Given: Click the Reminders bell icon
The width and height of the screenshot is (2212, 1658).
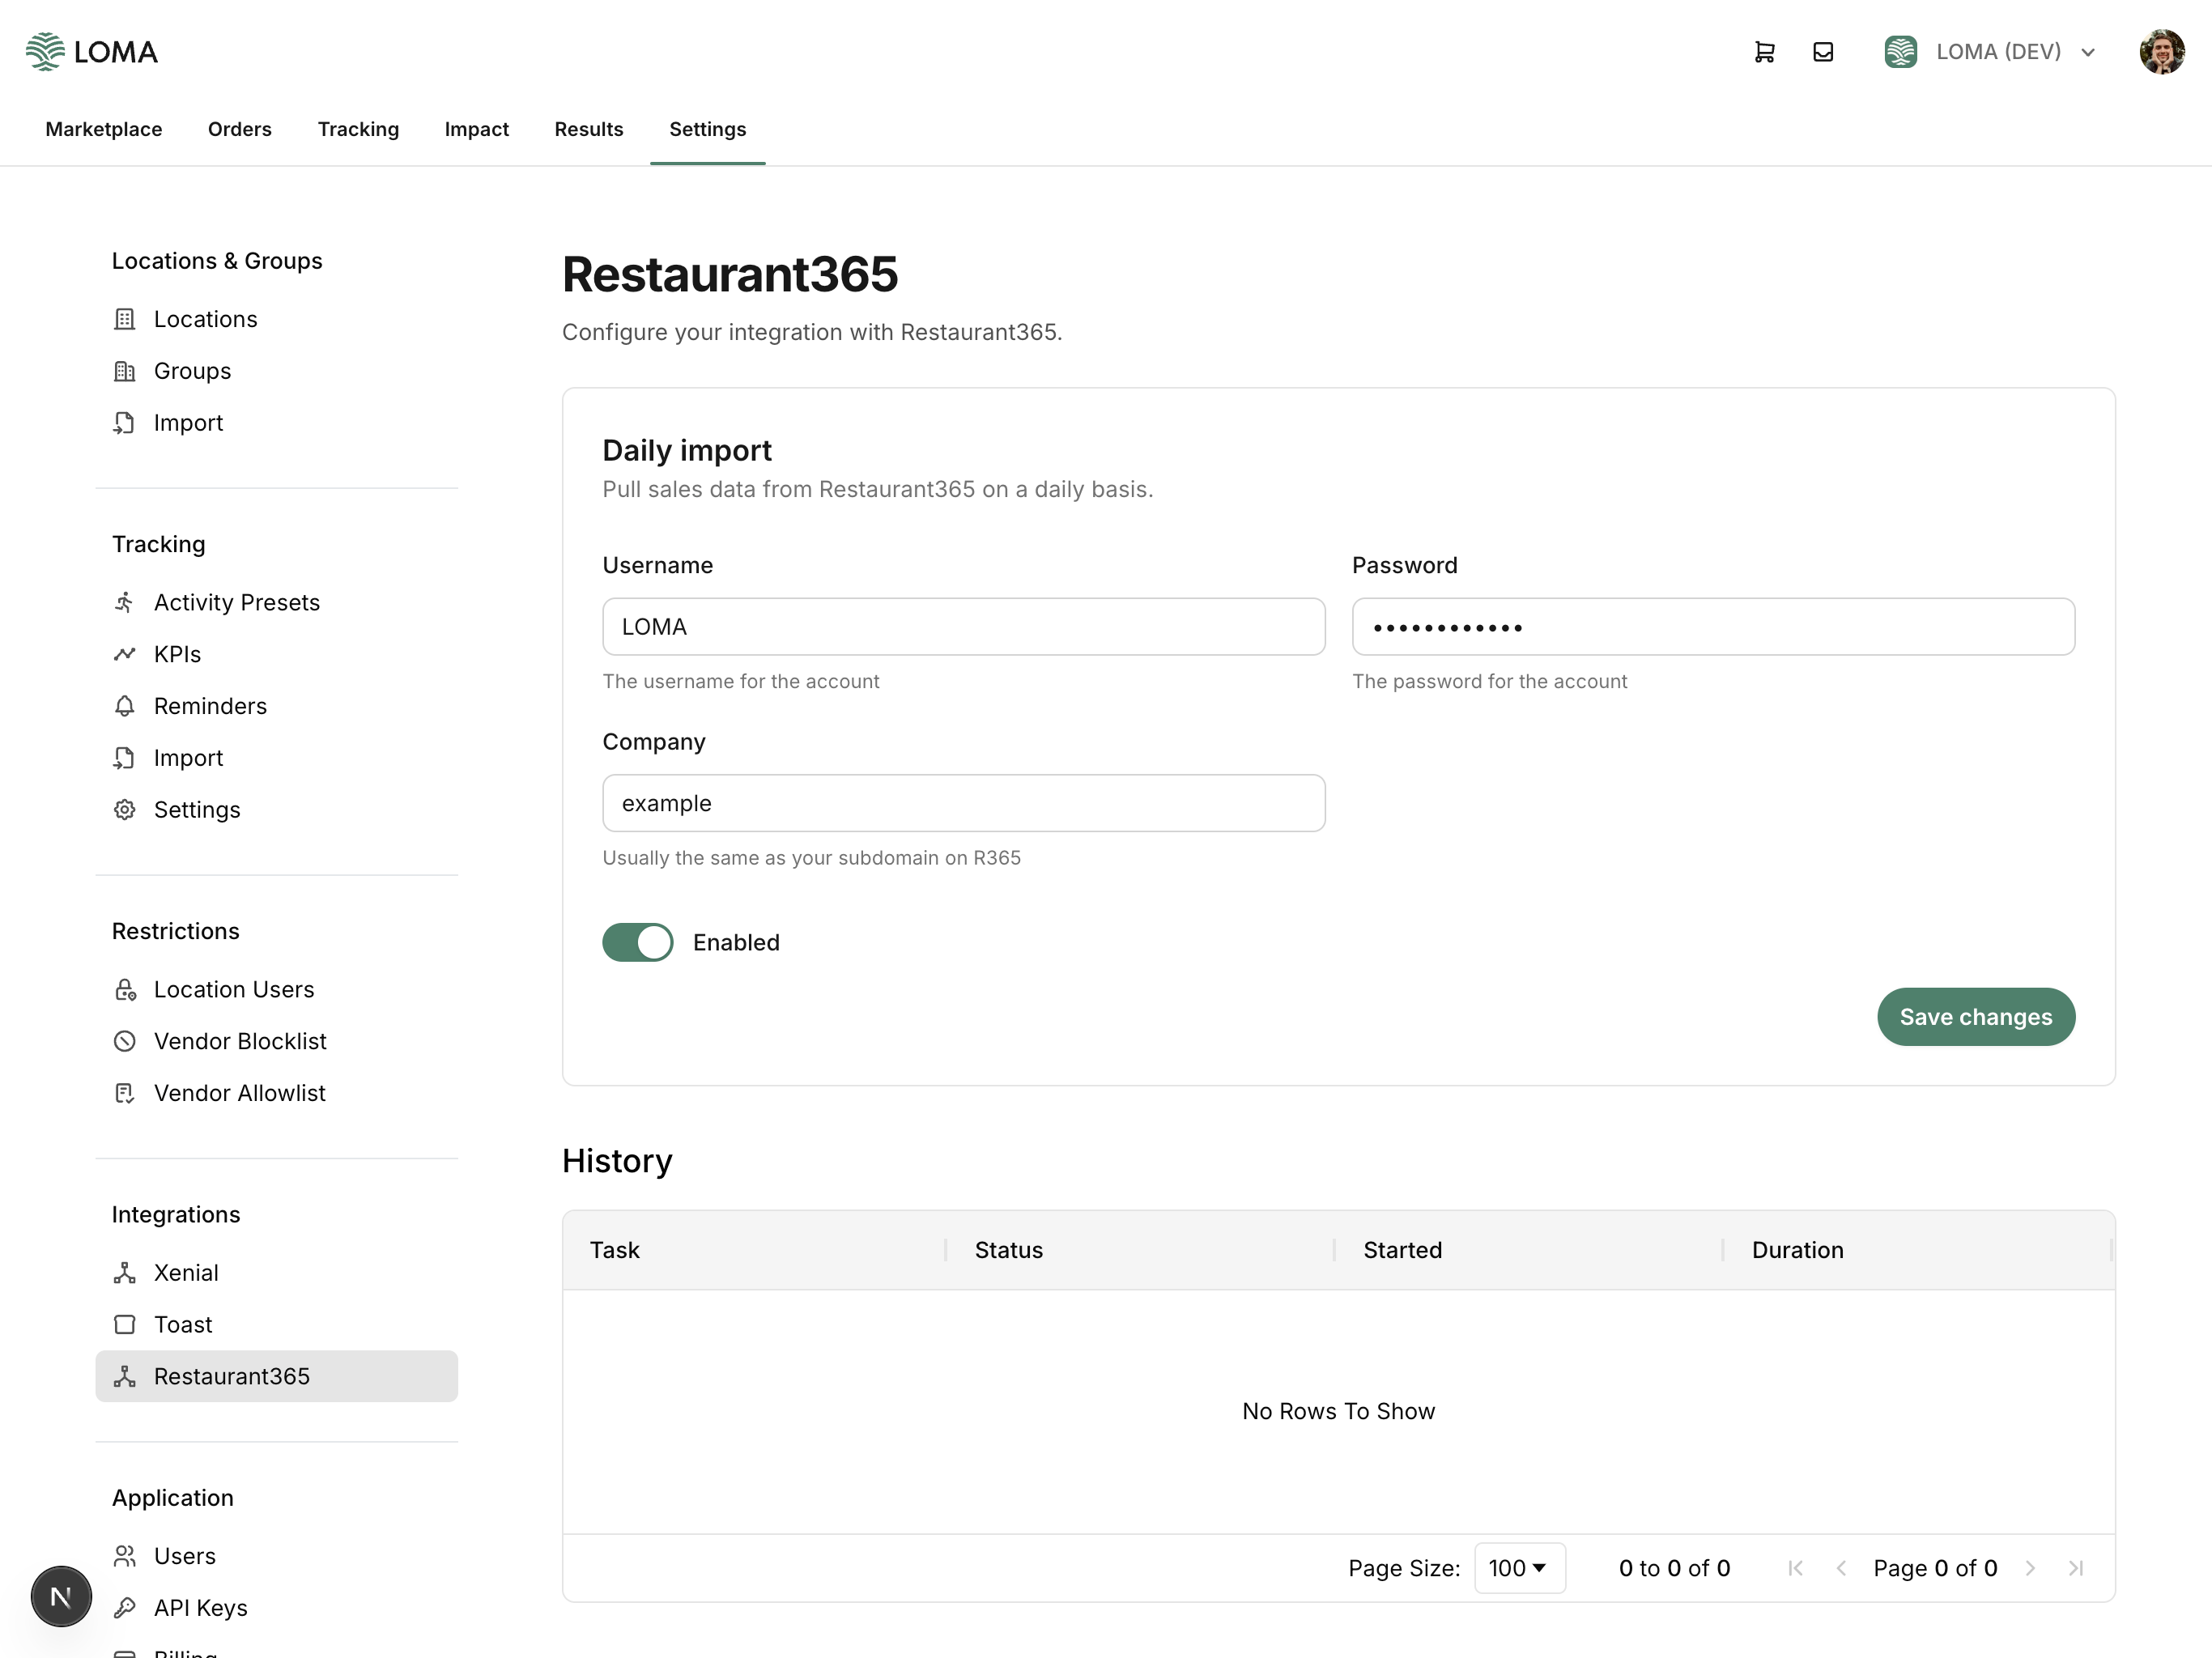Looking at the screenshot, I should coord(125,706).
